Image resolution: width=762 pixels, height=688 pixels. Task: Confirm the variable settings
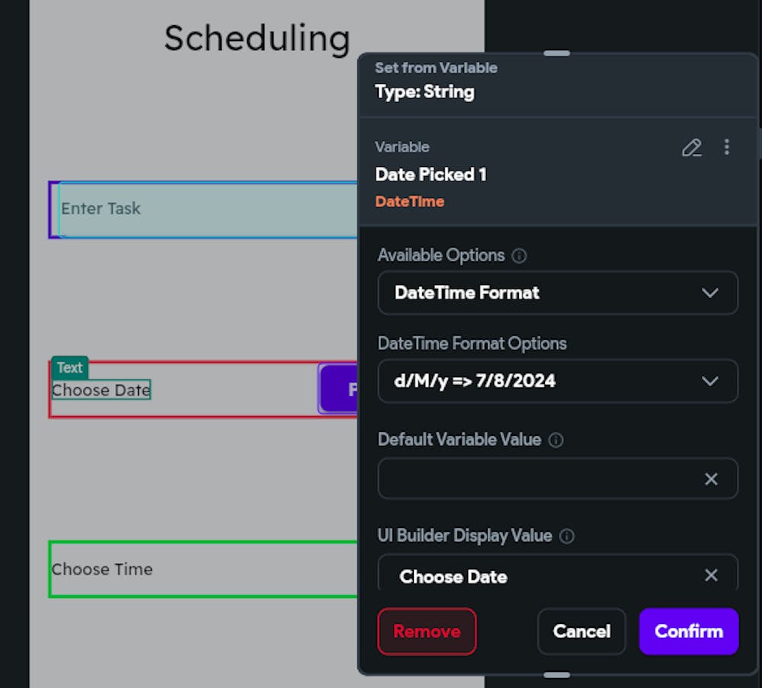pos(688,632)
